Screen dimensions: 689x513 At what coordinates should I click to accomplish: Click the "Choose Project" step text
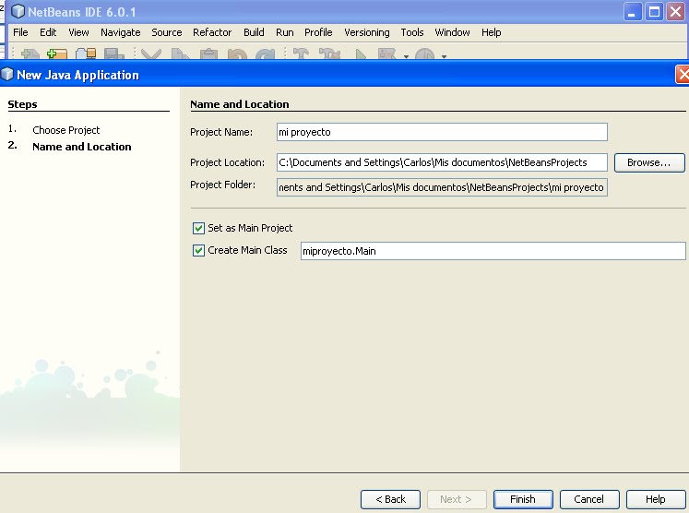[65, 130]
